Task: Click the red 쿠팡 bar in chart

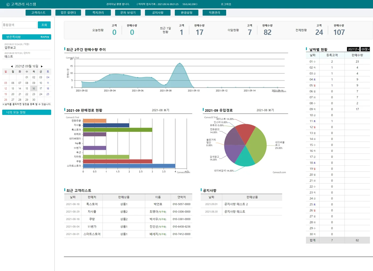Action: click(118, 162)
